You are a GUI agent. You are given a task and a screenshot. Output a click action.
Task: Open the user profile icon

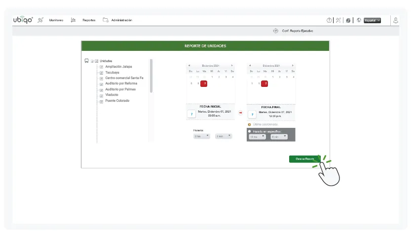[x=395, y=20]
